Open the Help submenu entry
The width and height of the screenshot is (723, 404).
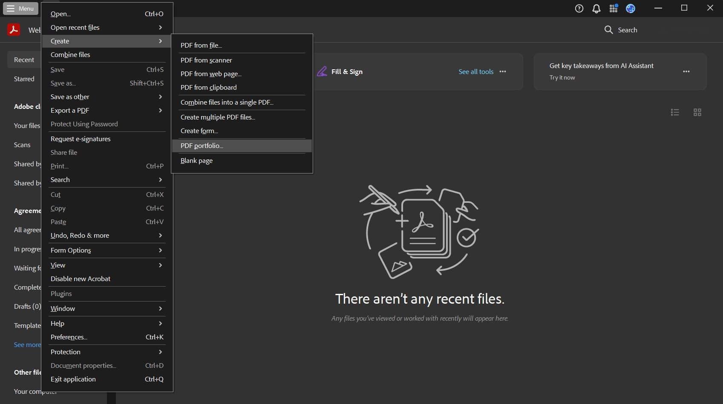tap(107, 323)
